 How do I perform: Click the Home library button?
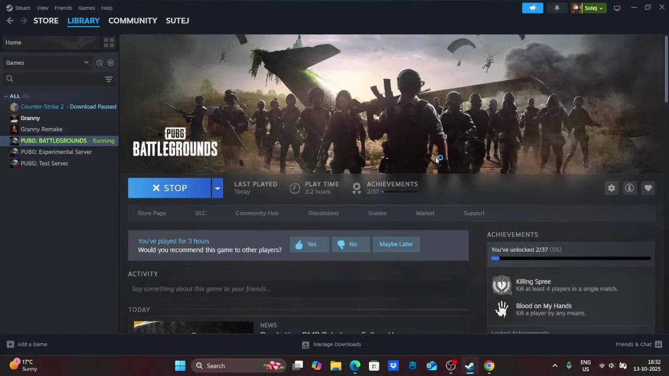[52, 42]
